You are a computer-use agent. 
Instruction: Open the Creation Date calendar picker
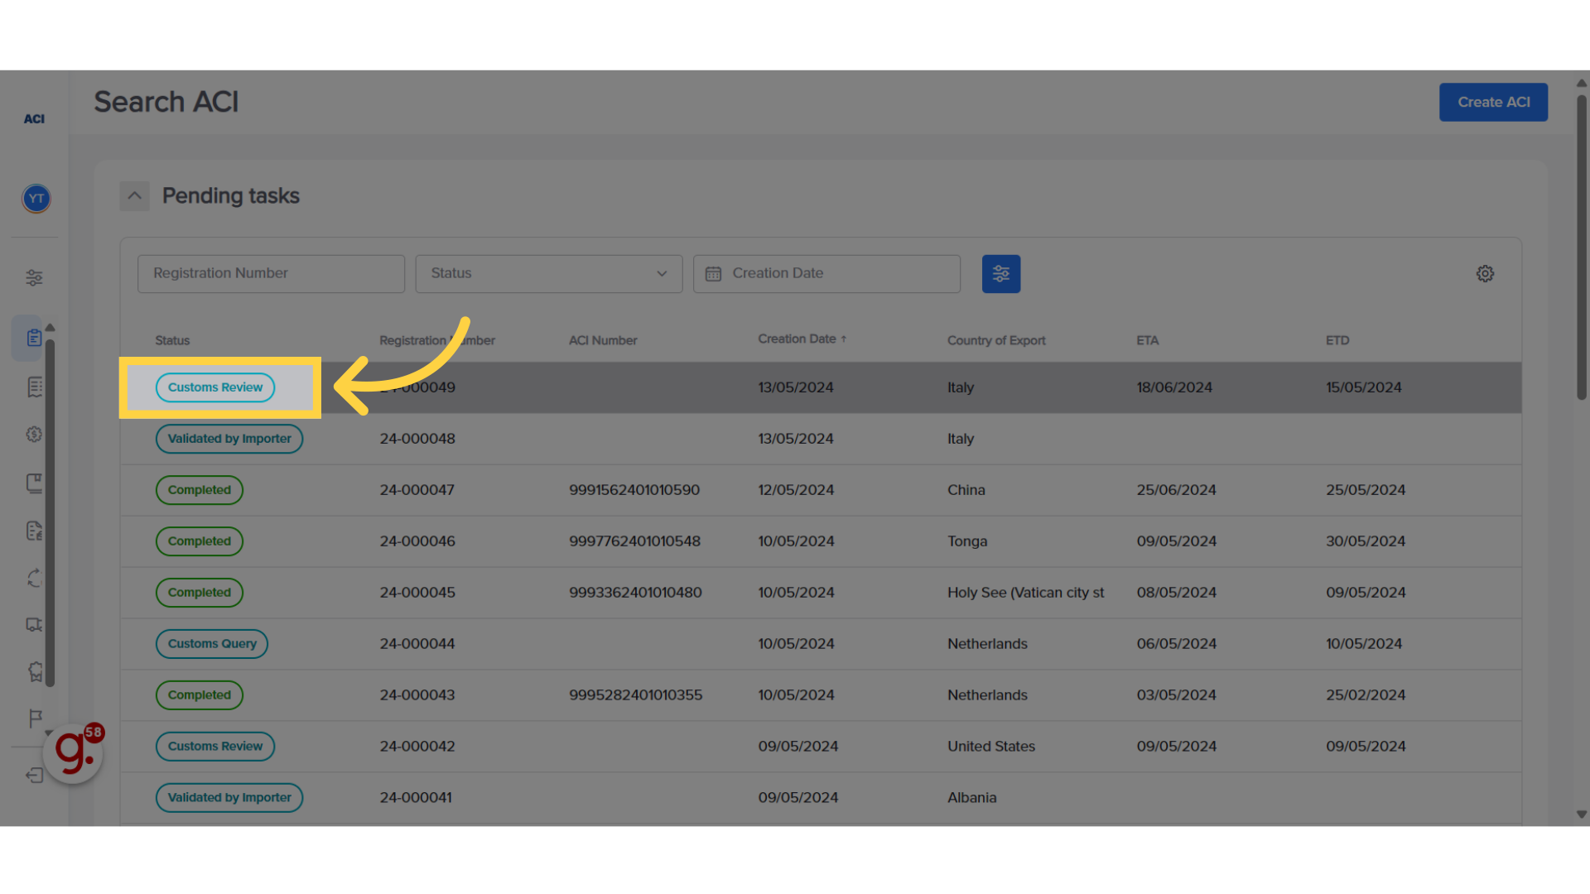coord(713,273)
